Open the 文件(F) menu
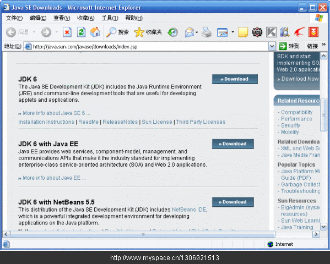The image size is (330, 264). pyautogui.click(x=14, y=18)
